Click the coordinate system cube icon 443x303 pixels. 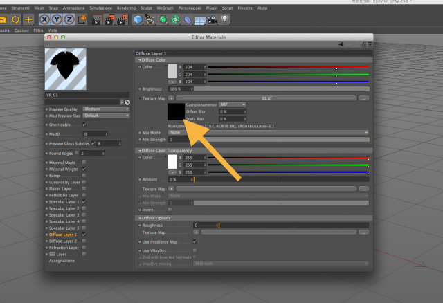(82, 19)
